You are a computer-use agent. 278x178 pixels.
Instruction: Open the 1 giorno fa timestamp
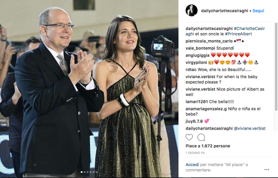click(195, 153)
